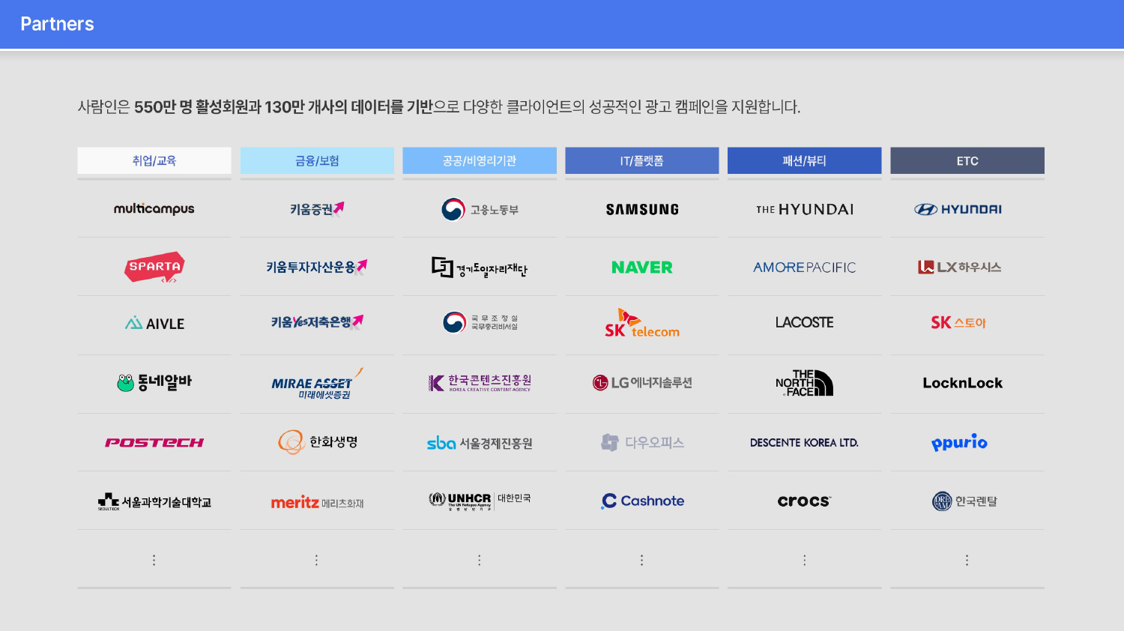Click the 한국콘텐츠진흥원 logo
Image resolution: width=1124 pixels, height=631 pixels.
click(480, 383)
